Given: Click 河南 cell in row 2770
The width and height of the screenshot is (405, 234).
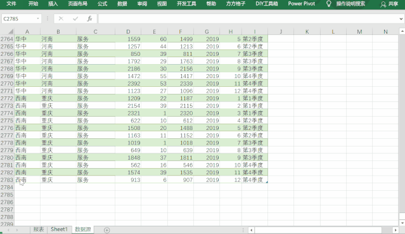Looking at the screenshot, I should coord(58,84).
